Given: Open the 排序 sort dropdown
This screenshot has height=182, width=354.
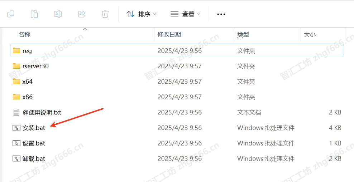Looking at the screenshot, I should click(141, 14).
